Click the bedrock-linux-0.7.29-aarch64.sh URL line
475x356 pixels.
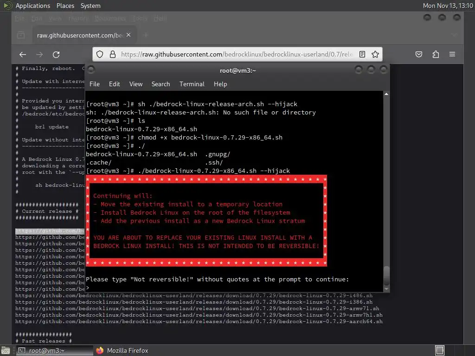tap(199, 322)
